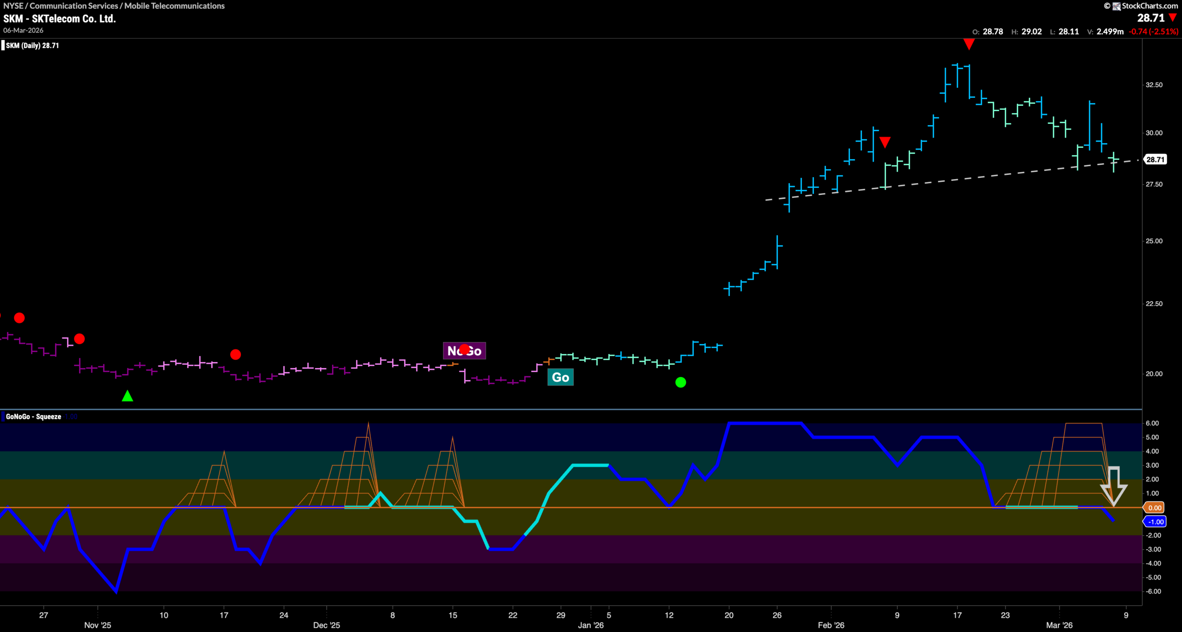Click the NYSE exchange label in the breadcrumb
This screenshot has width=1182, height=632.
pos(13,6)
